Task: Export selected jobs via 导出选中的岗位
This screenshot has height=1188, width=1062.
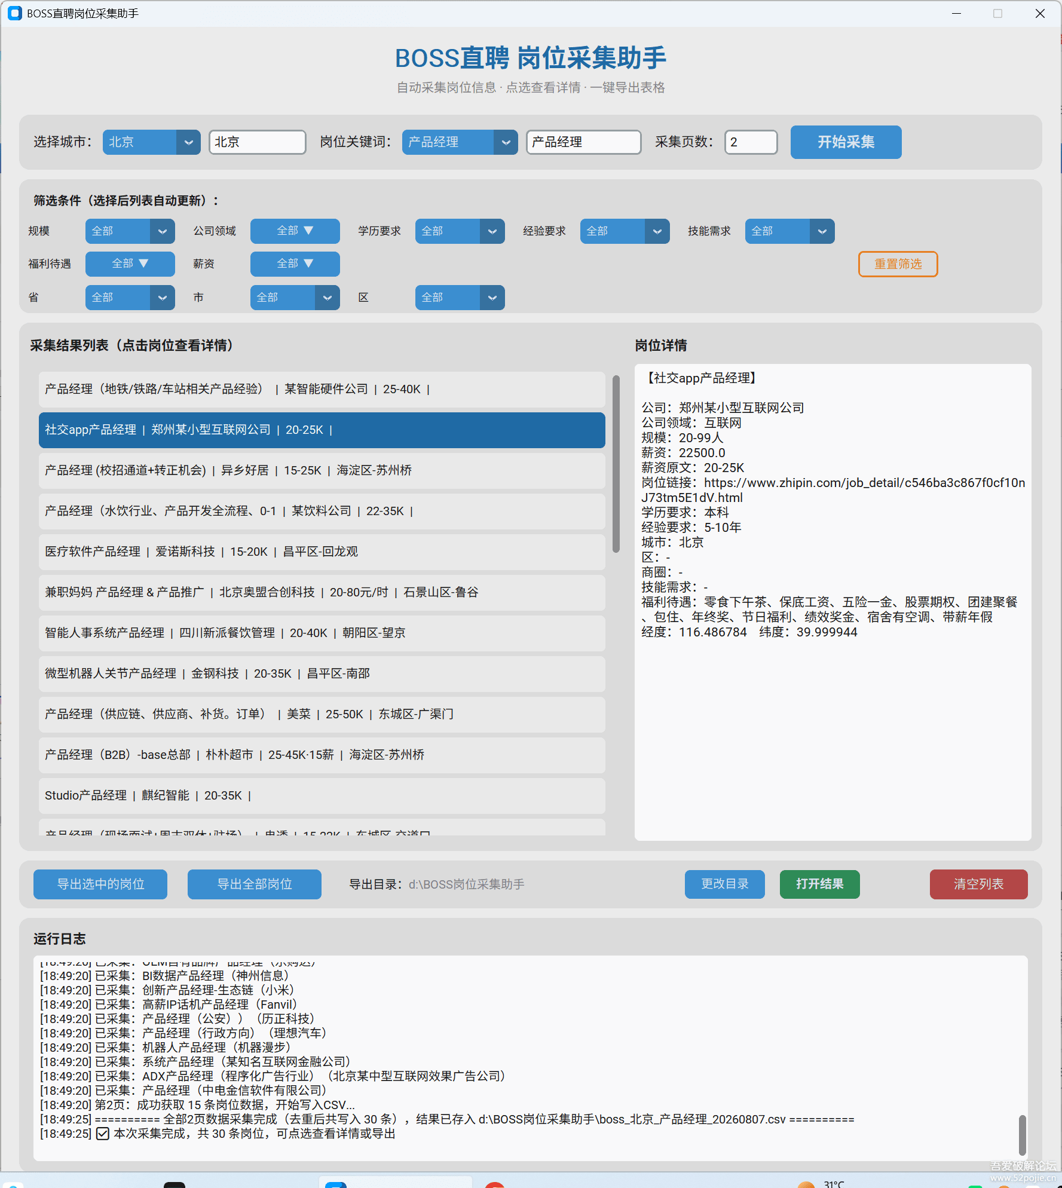Action: pyautogui.click(x=100, y=884)
